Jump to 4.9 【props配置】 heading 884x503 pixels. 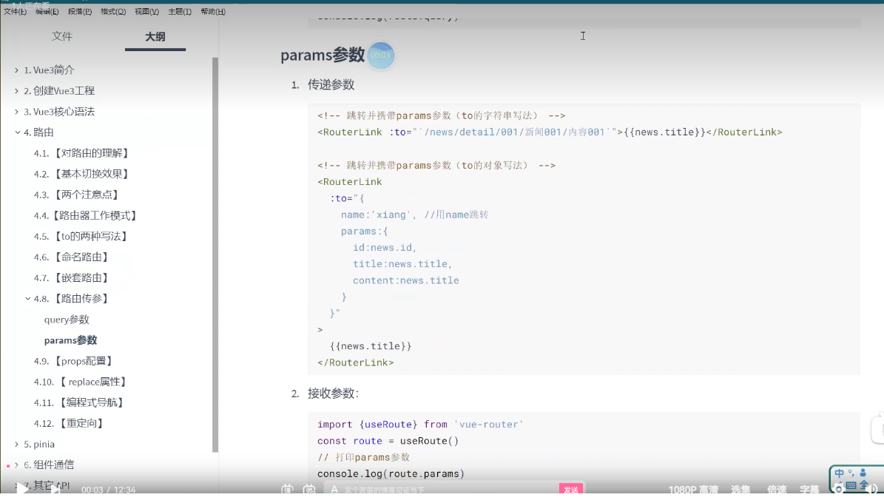click(x=75, y=362)
